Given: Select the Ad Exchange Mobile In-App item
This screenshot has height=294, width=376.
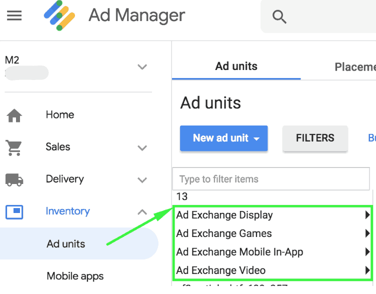Looking at the screenshot, I should (272, 252).
